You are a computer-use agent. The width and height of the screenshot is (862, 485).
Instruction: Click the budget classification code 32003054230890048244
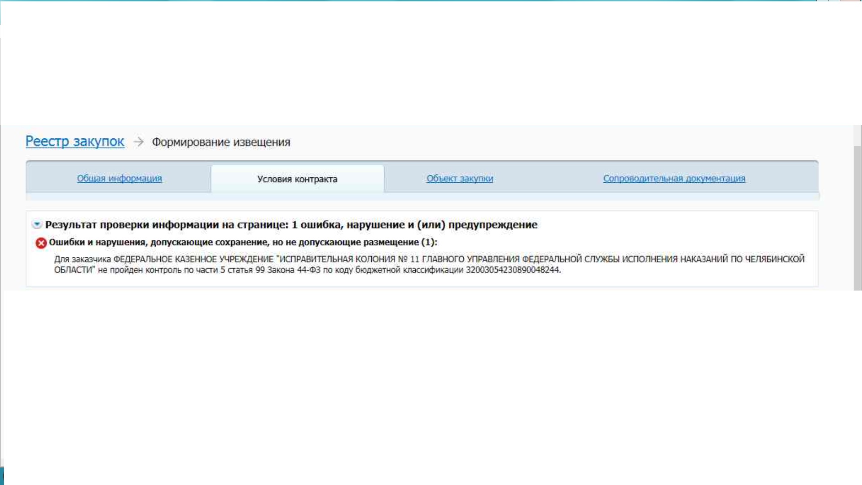[x=513, y=270]
